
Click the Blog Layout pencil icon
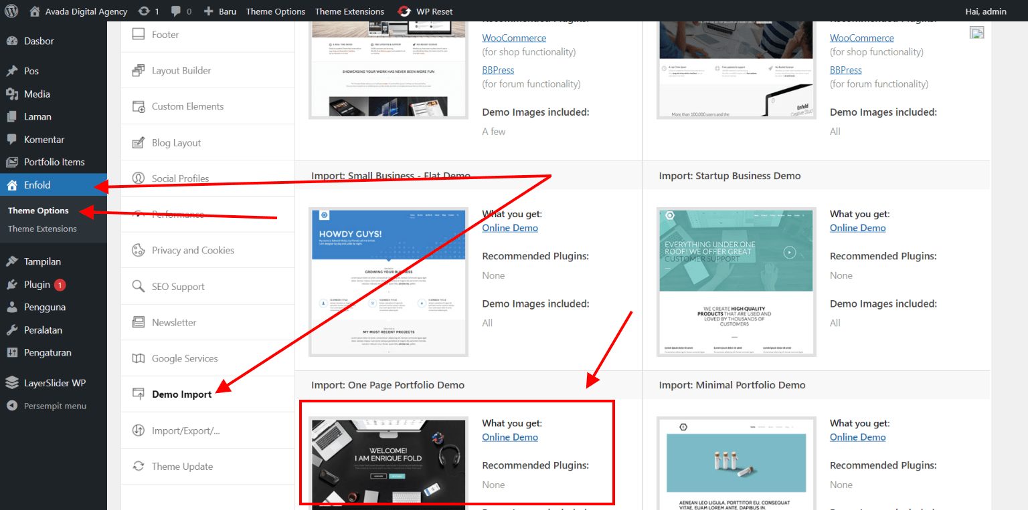[x=139, y=142]
